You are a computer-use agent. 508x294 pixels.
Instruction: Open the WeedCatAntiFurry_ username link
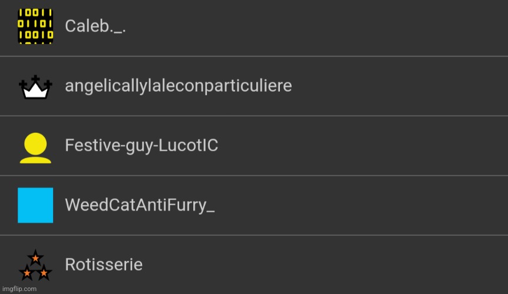[140, 205]
